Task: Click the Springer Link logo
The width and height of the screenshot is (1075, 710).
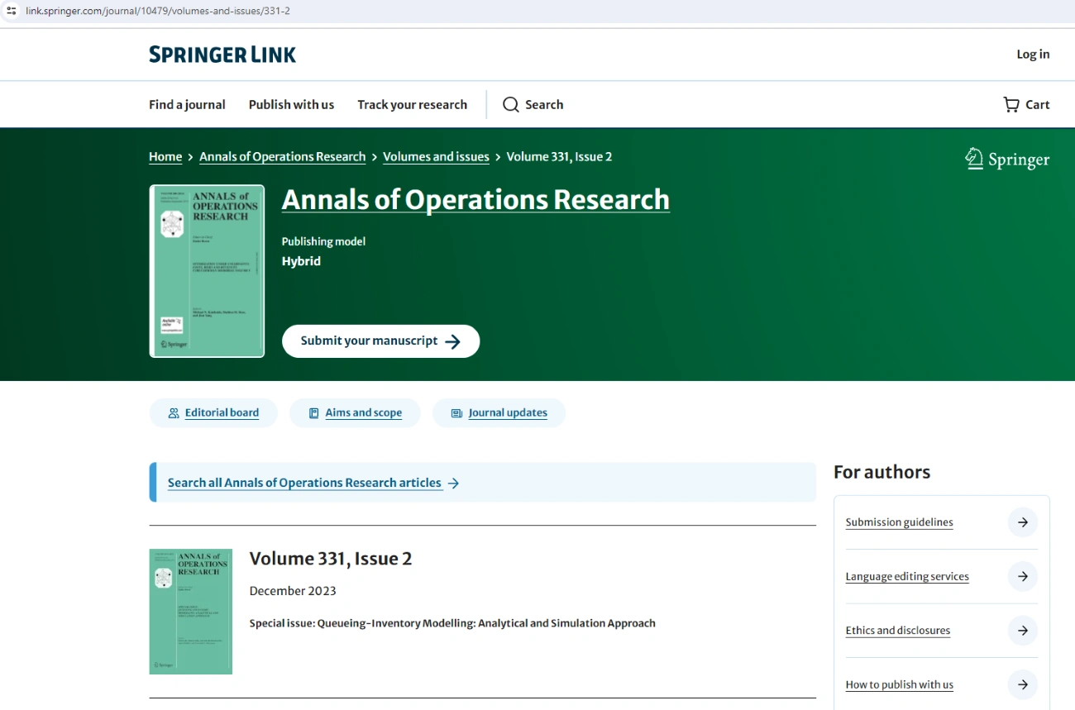Action: coord(222,55)
